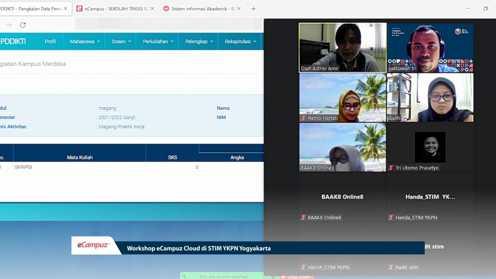Click the browser forward arrow
This screenshot has width=496, height=279.
coord(9,25)
